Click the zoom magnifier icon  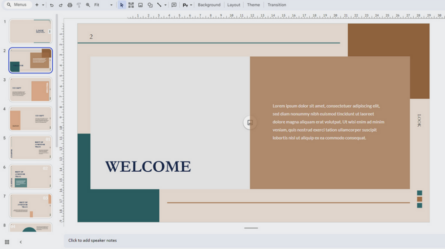(x=88, y=5)
